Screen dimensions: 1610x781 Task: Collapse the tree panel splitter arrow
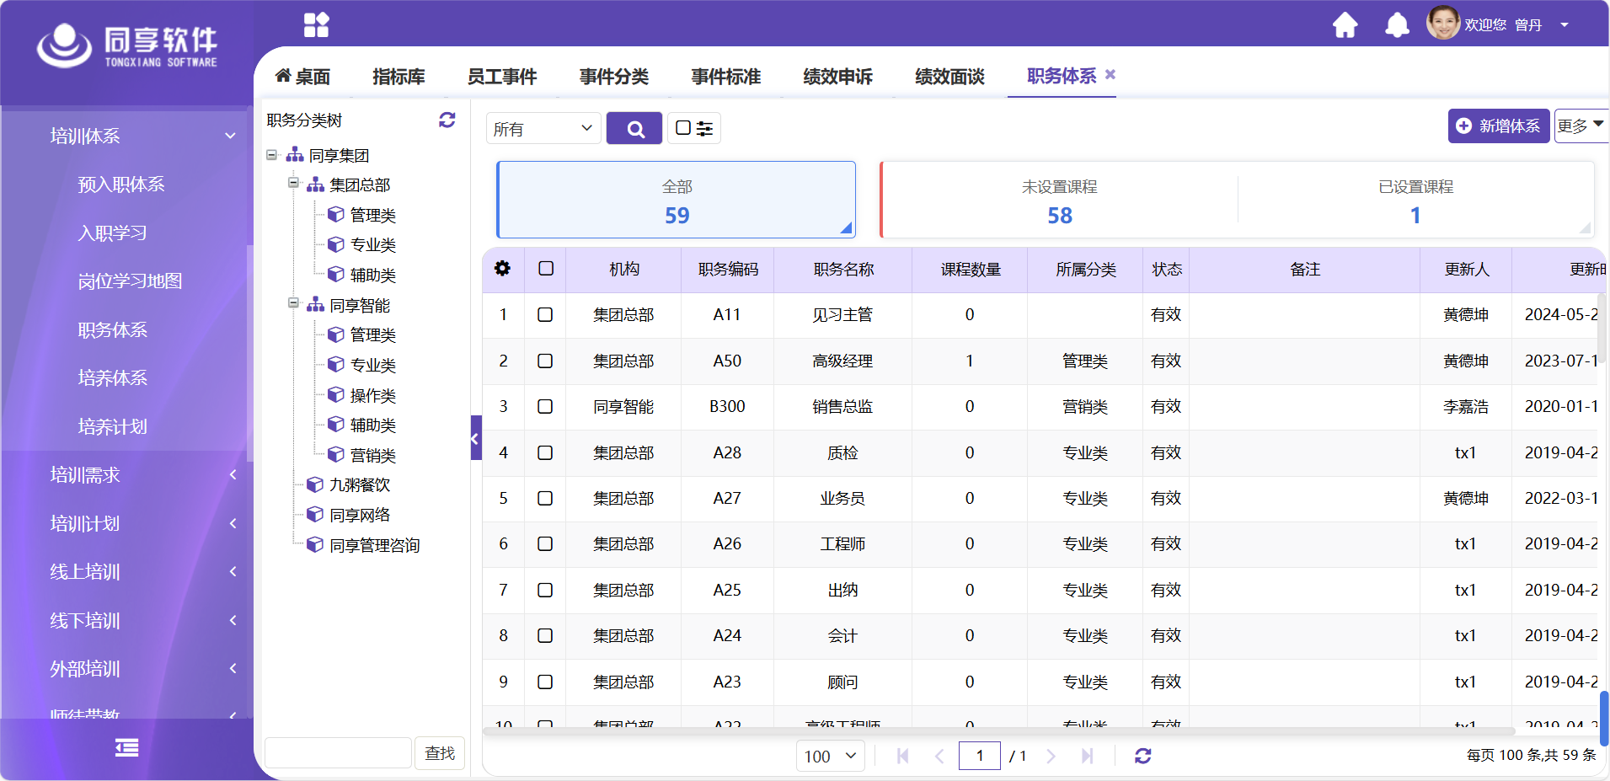click(x=475, y=438)
